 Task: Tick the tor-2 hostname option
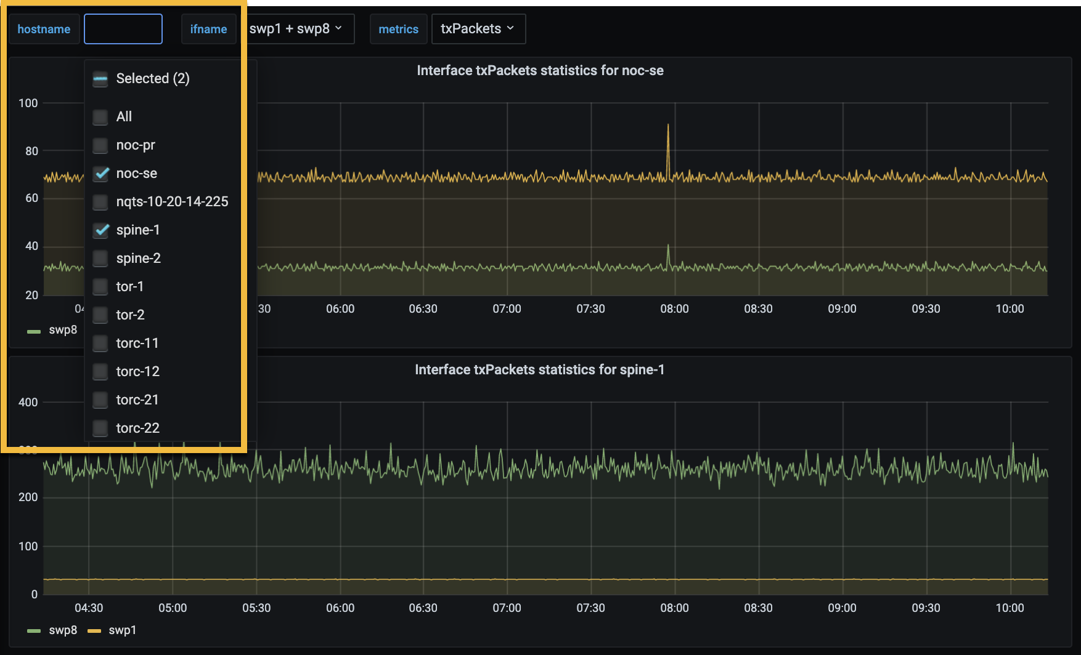(x=100, y=315)
